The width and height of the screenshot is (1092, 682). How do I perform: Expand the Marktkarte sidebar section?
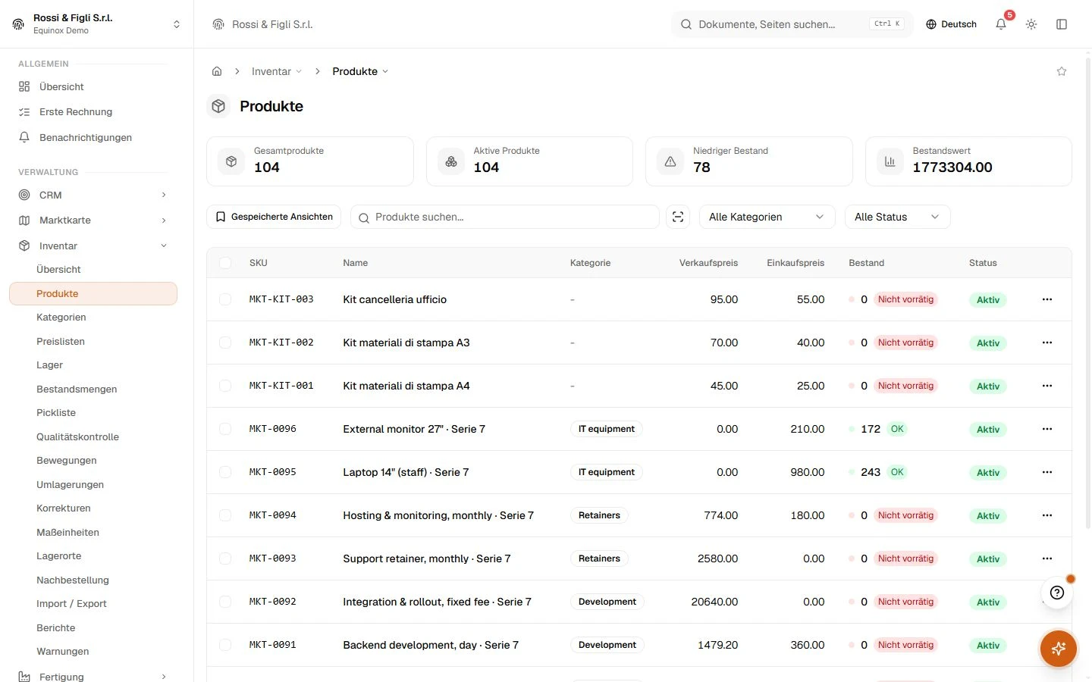pos(93,221)
